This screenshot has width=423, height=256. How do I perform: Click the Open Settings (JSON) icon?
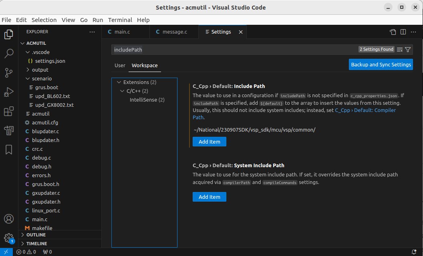[393, 32]
